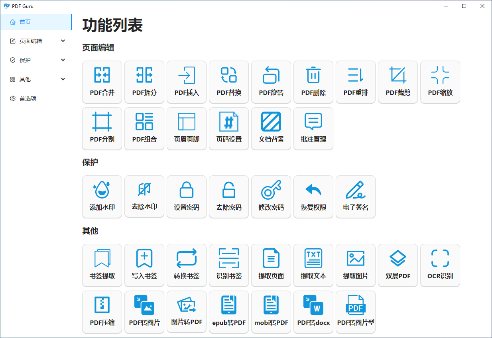Expand the 页面编辑 sidebar section
492x338 pixels.
coord(36,41)
